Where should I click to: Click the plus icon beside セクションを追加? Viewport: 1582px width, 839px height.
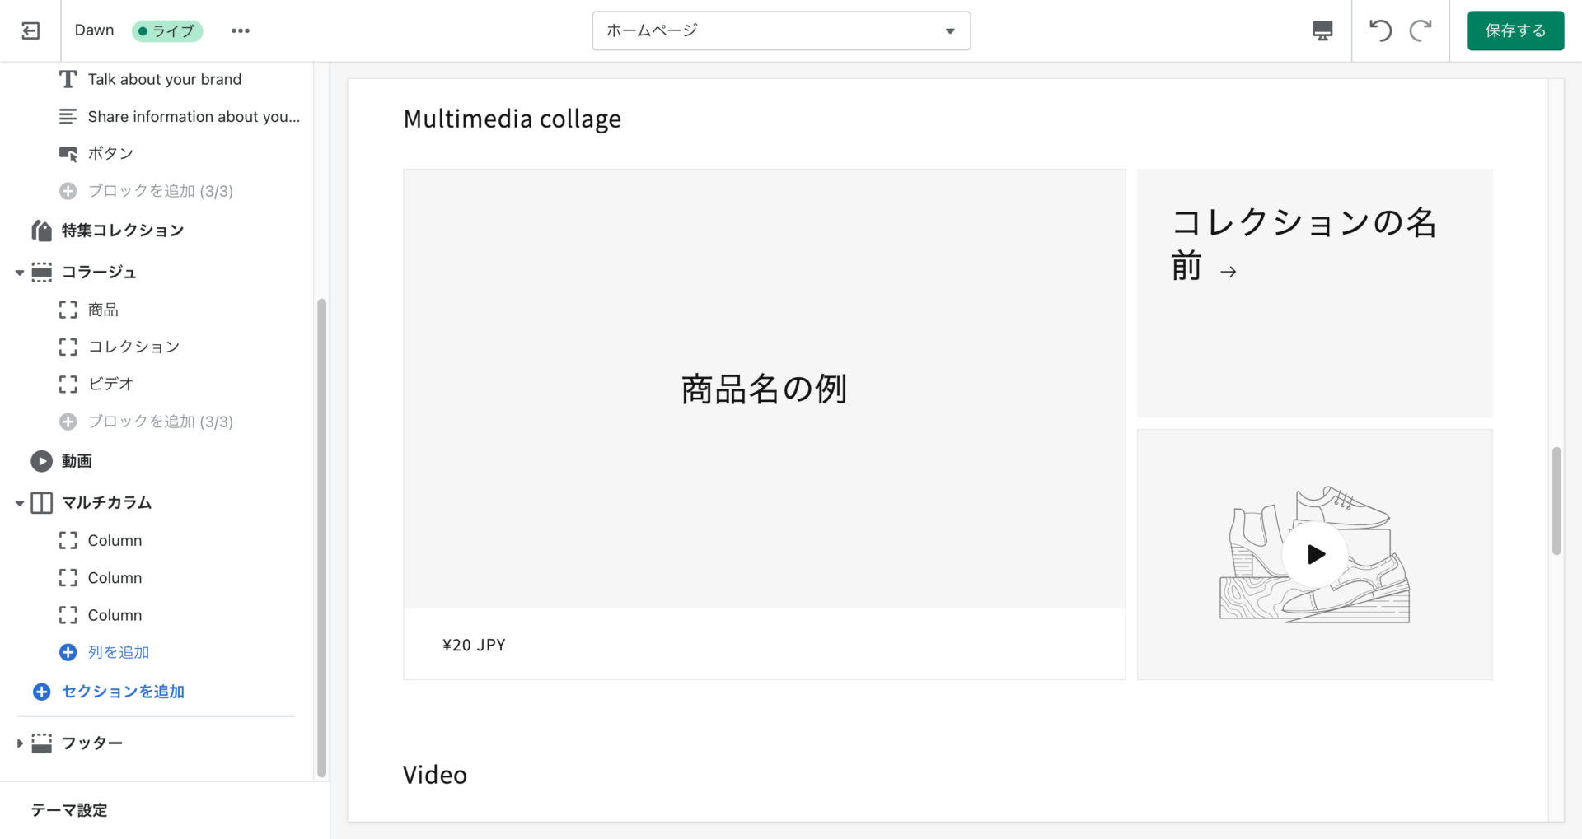(x=41, y=692)
